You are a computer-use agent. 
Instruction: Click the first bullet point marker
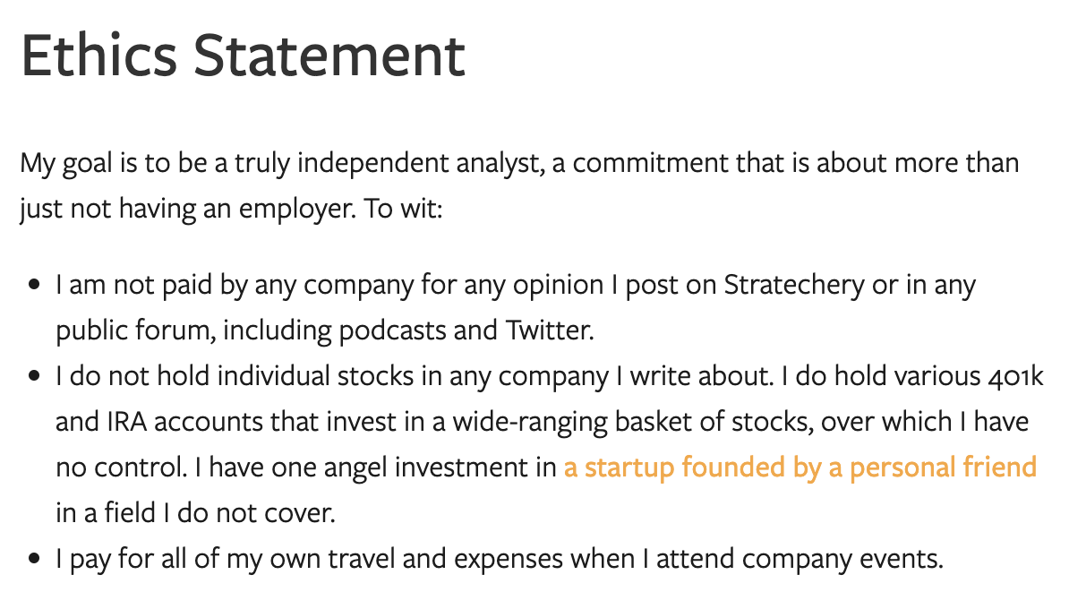click(x=35, y=285)
